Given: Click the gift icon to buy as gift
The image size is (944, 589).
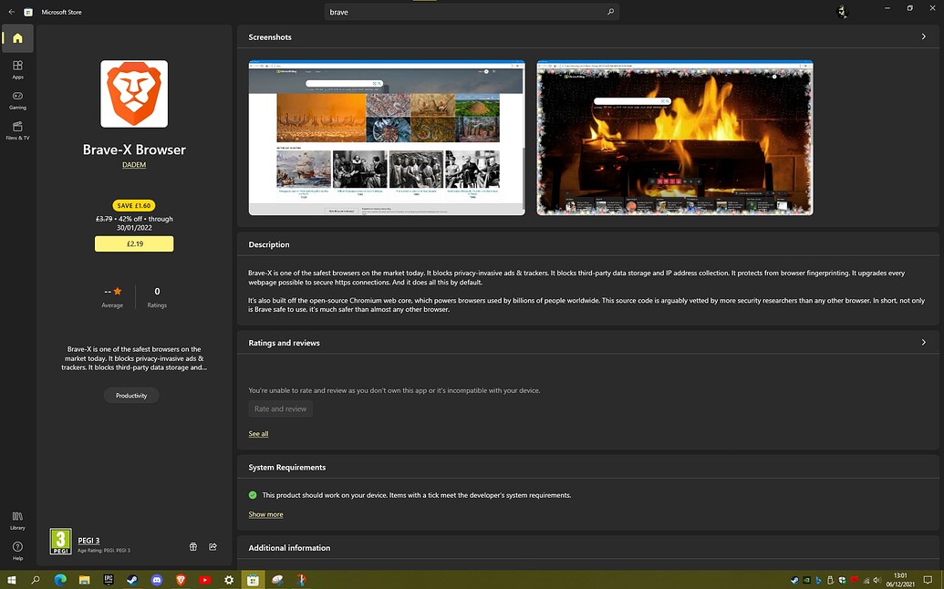Looking at the screenshot, I should tap(192, 546).
